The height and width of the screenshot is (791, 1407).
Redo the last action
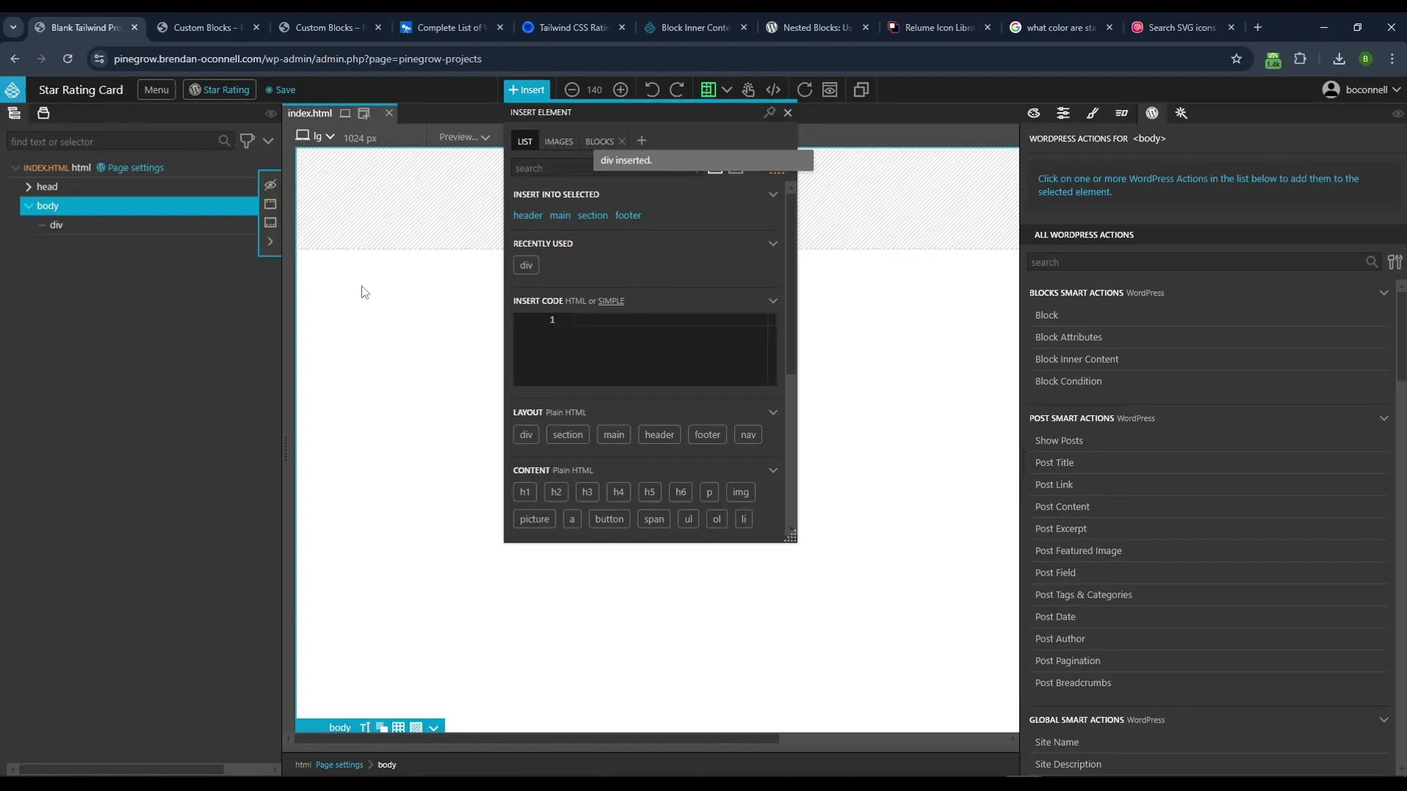click(x=677, y=89)
